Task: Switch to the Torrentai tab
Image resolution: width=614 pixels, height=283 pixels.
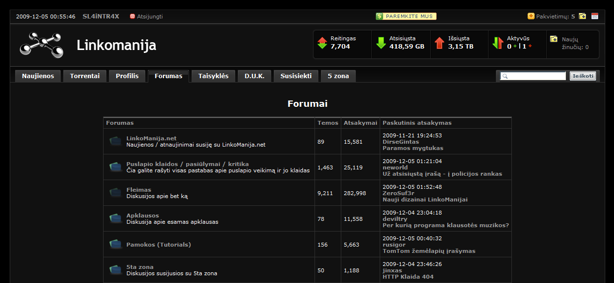Action: click(85, 76)
